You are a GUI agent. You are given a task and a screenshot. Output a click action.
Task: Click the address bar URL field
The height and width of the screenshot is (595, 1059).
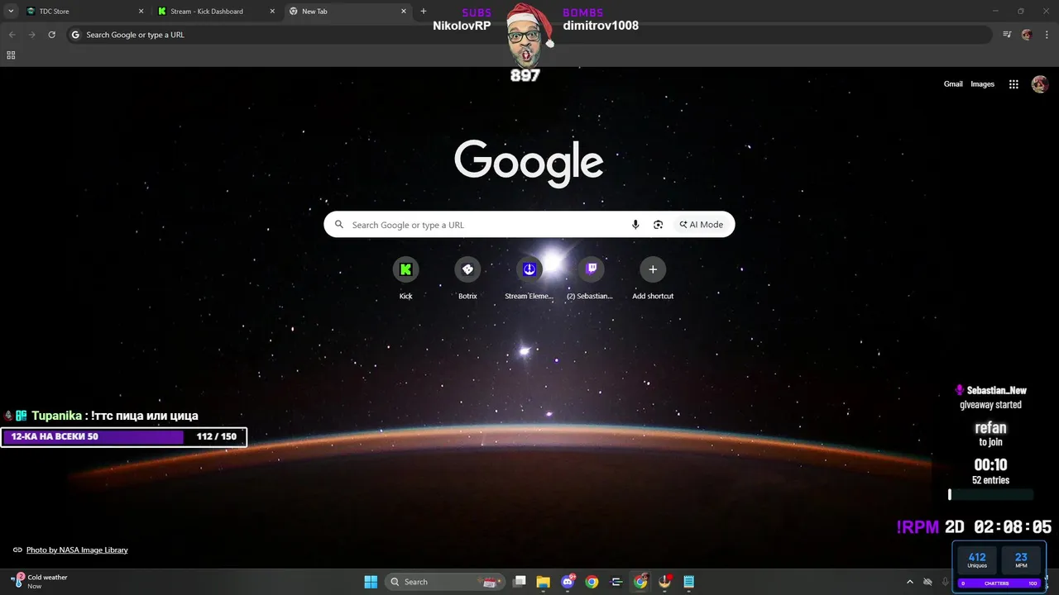point(529,35)
